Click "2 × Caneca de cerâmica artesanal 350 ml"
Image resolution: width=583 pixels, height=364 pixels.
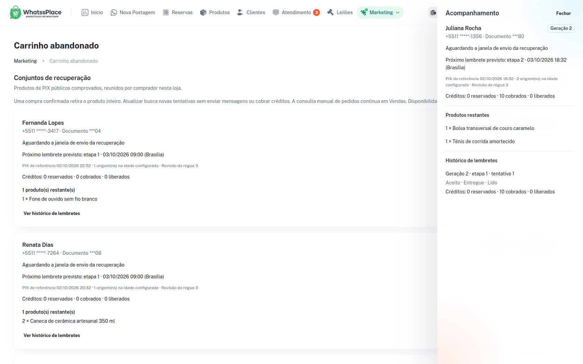(x=68, y=321)
